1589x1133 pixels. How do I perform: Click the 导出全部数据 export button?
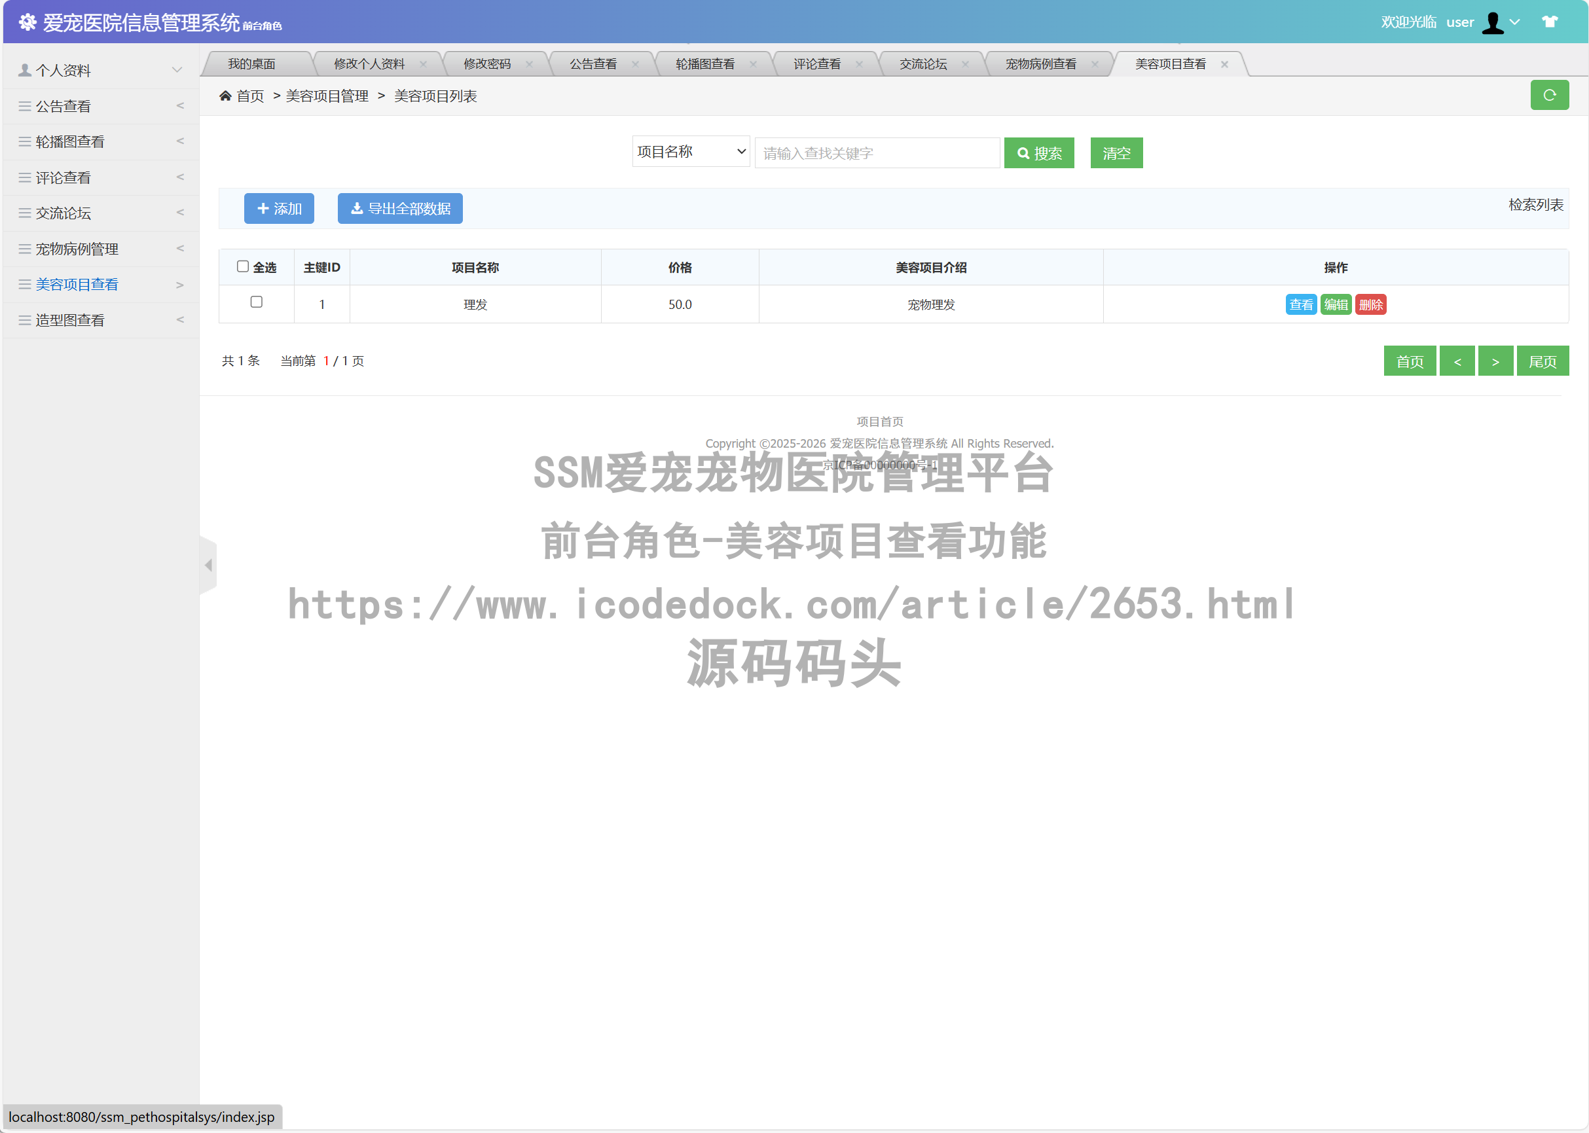pyautogui.click(x=400, y=209)
